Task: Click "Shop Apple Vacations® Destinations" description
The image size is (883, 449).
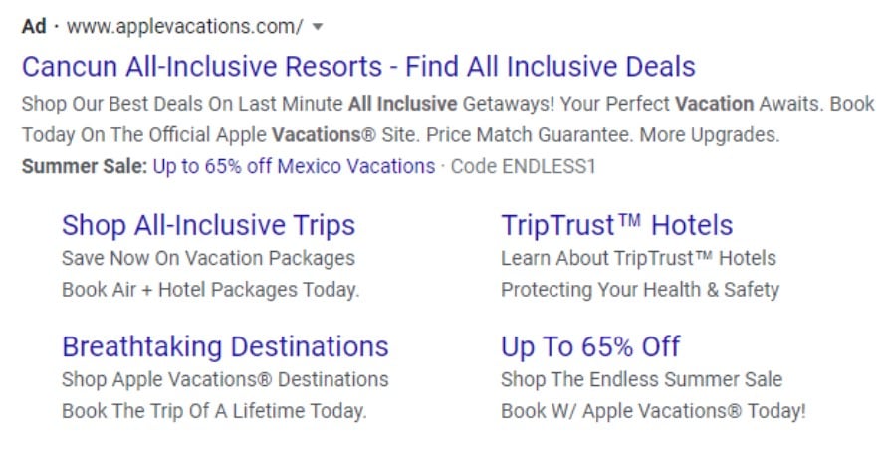Action: [x=225, y=379]
